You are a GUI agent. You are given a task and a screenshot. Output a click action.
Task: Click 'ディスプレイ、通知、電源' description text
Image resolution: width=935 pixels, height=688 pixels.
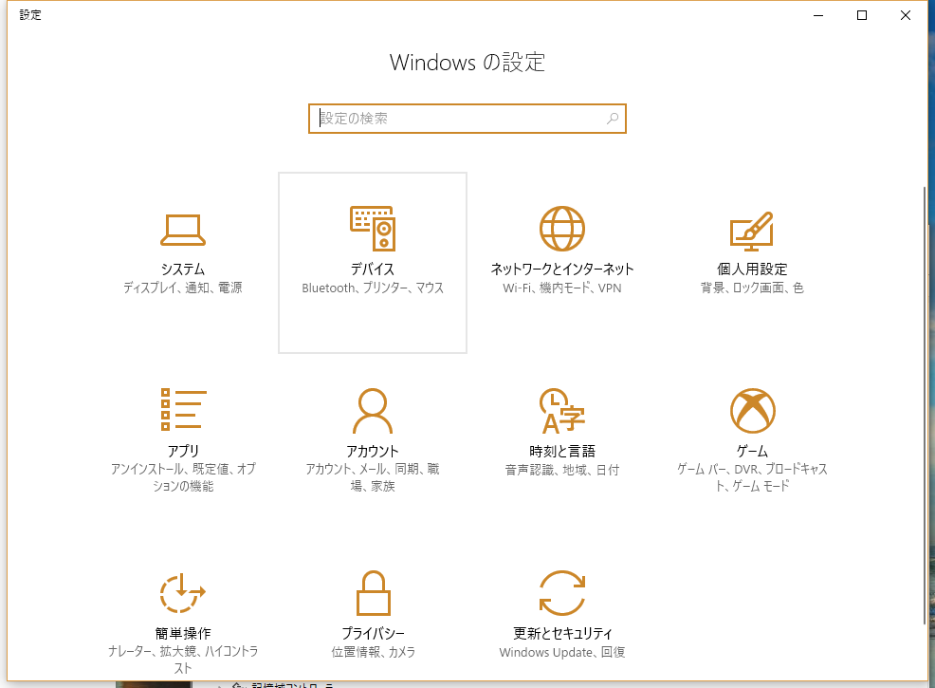pyautogui.click(x=183, y=288)
